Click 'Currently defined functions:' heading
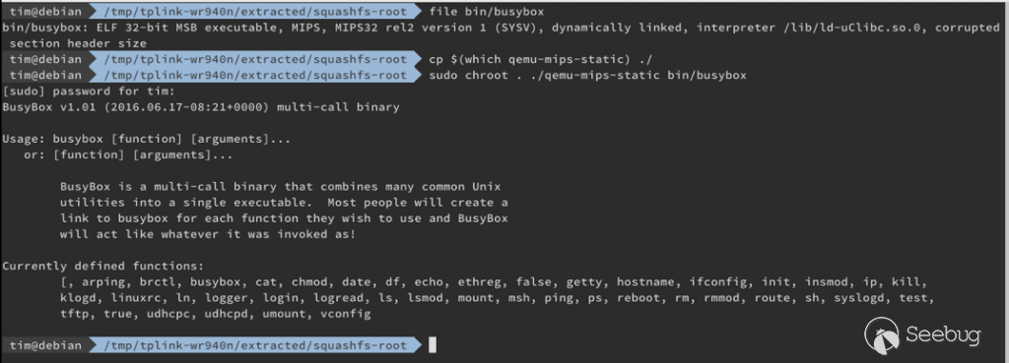The height and width of the screenshot is (363, 1009). pyautogui.click(x=102, y=266)
